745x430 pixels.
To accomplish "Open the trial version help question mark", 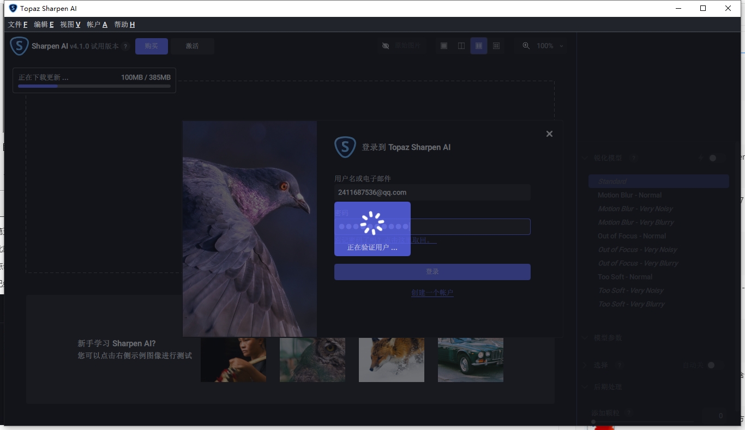I will 125,46.
